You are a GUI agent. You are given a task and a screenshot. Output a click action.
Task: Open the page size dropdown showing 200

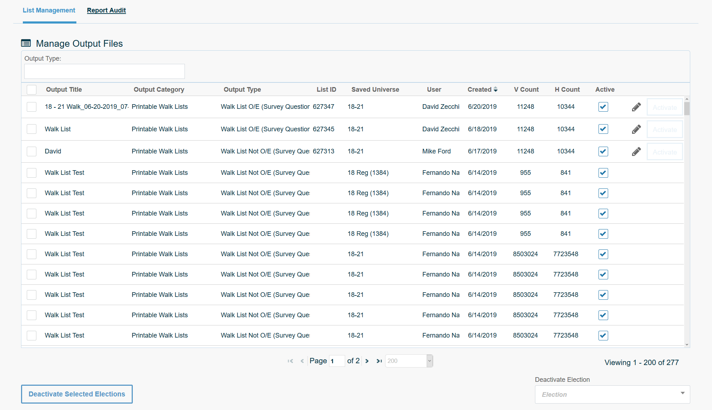408,361
